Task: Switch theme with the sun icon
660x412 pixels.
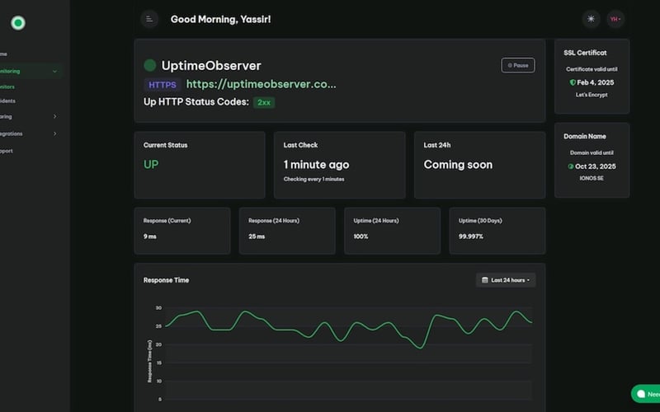Action: point(591,19)
